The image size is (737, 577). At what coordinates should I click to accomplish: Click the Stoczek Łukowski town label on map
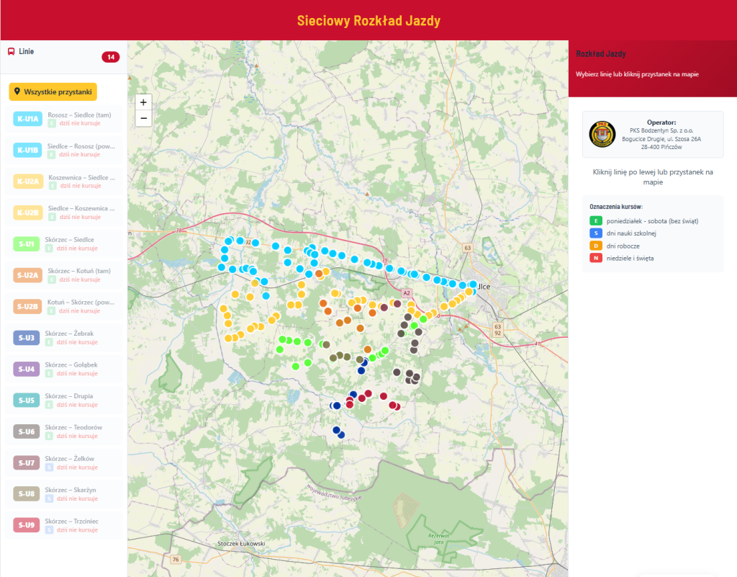pos(242,544)
